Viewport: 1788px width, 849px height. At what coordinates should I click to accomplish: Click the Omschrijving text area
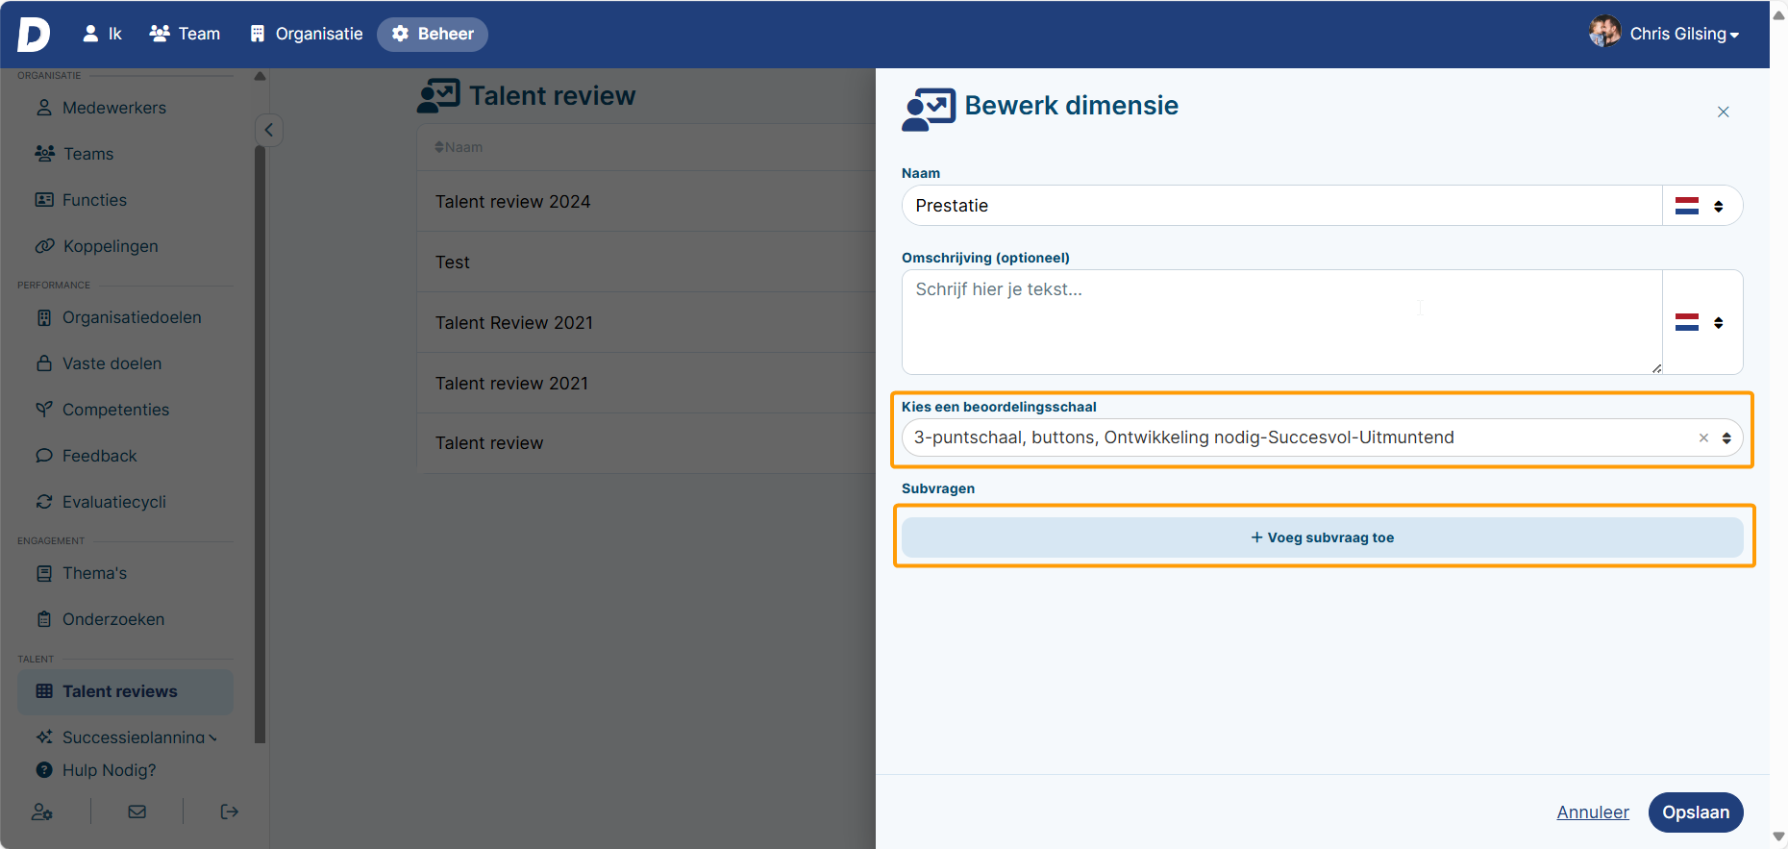pyautogui.click(x=1282, y=322)
